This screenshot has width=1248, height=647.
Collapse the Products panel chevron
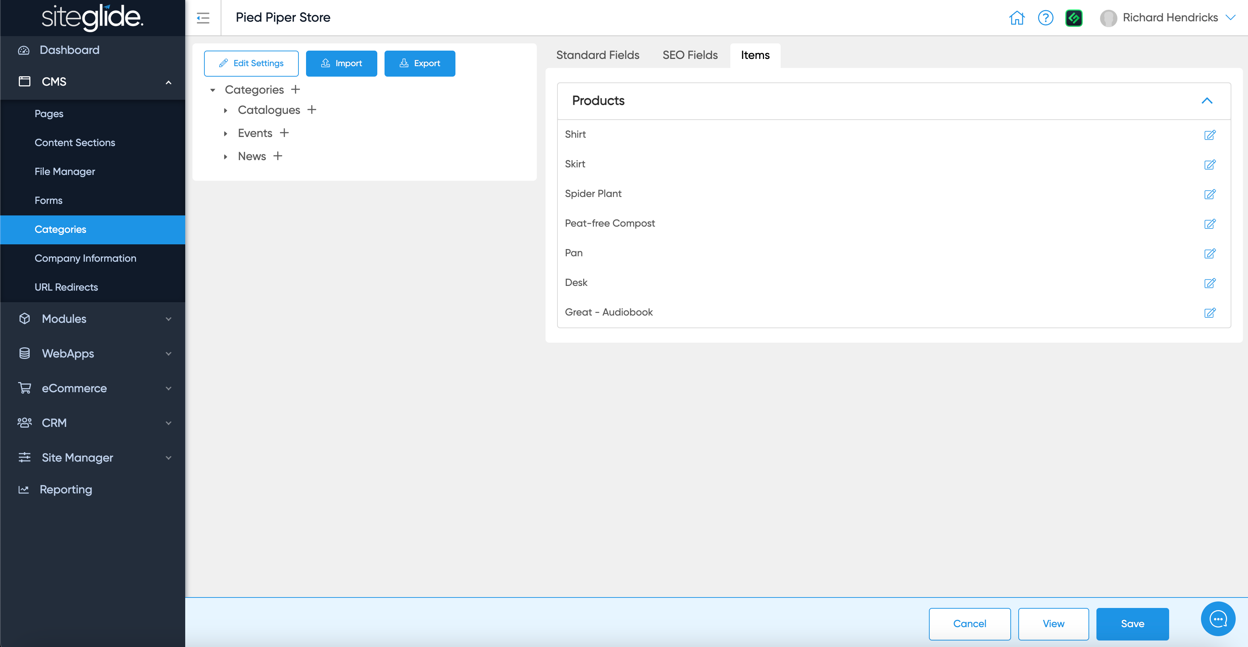point(1206,100)
